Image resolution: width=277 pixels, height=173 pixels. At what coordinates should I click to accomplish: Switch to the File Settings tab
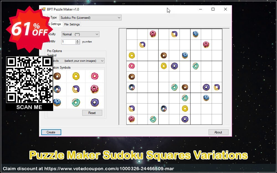click(72, 24)
